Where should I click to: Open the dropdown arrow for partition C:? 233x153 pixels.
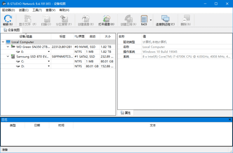click(x=49, y=61)
